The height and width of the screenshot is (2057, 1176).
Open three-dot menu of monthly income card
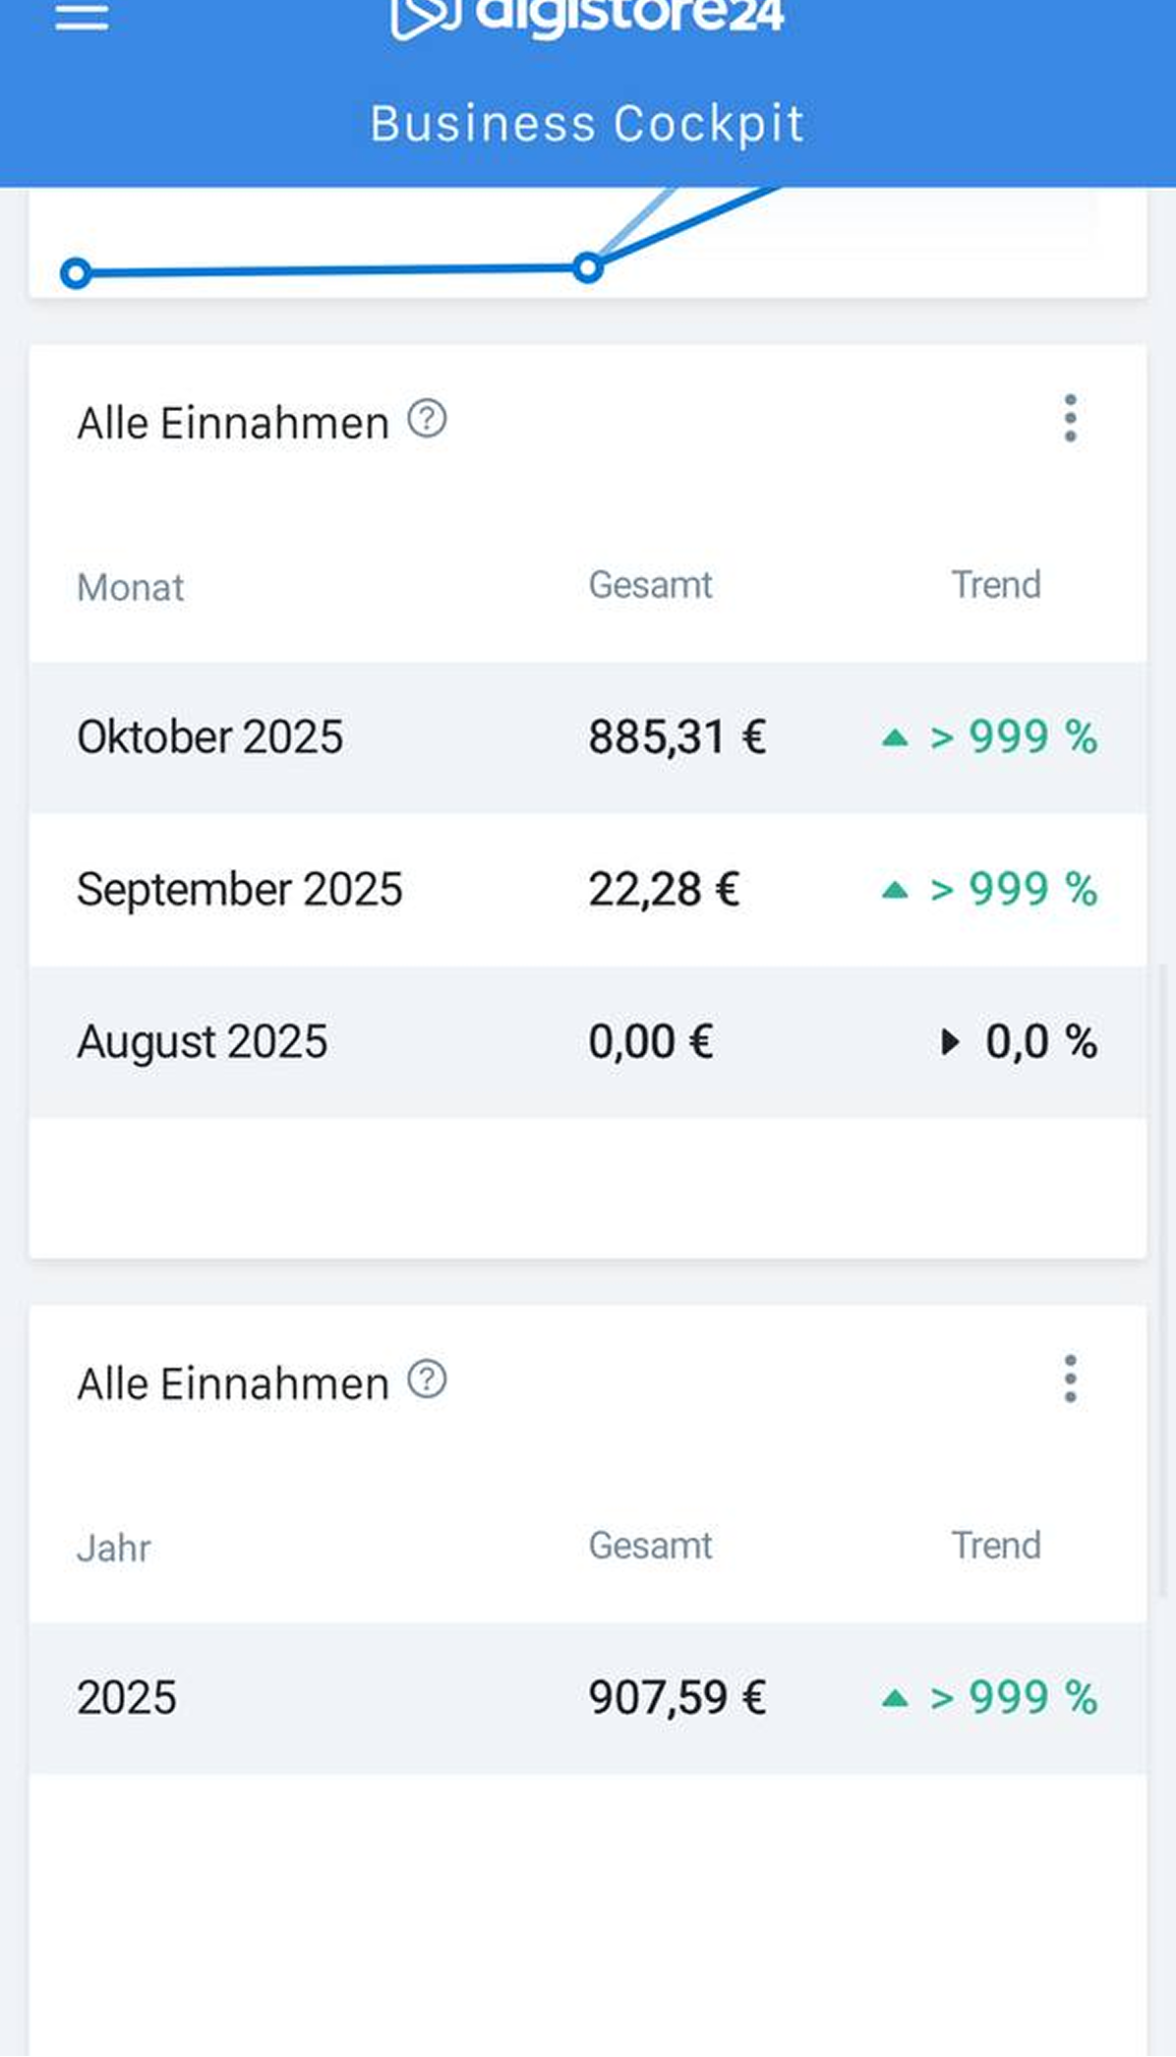(1071, 419)
